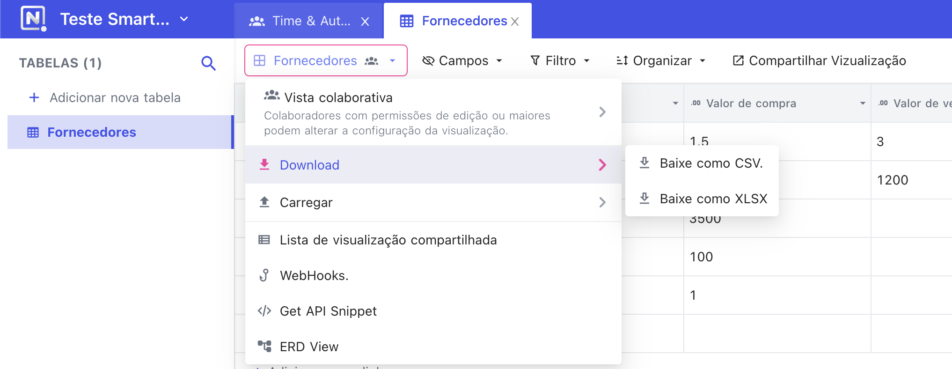The width and height of the screenshot is (952, 369).
Task: Switch to the Time & Aut... tab
Action: click(302, 21)
